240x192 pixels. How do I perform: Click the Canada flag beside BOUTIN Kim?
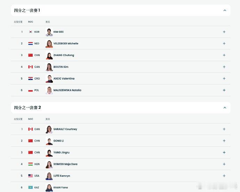[31, 67]
